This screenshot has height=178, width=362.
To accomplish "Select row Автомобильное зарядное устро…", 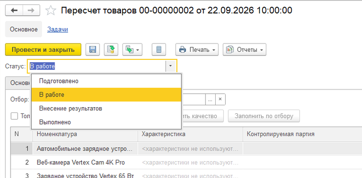I will pyautogui.click(x=86, y=149).
